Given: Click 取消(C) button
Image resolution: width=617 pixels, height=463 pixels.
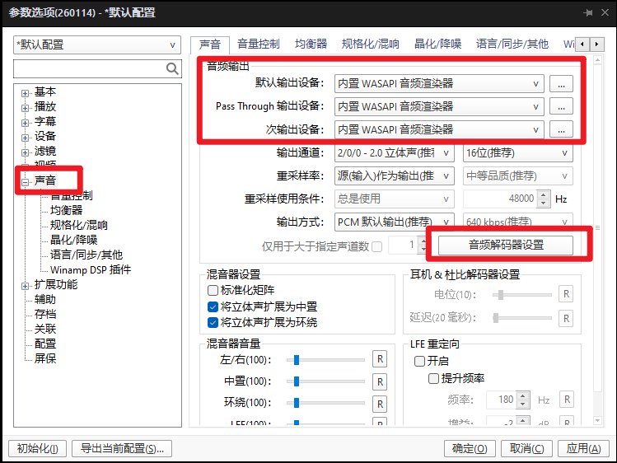Looking at the screenshot, I should (x=526, y=448).
